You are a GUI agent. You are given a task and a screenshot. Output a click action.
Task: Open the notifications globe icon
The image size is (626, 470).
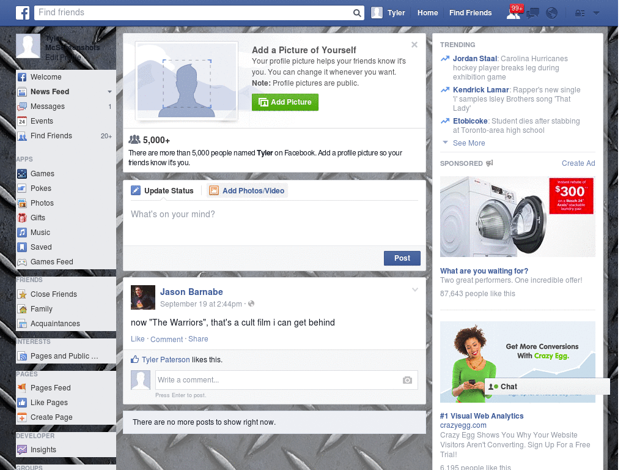552,13
